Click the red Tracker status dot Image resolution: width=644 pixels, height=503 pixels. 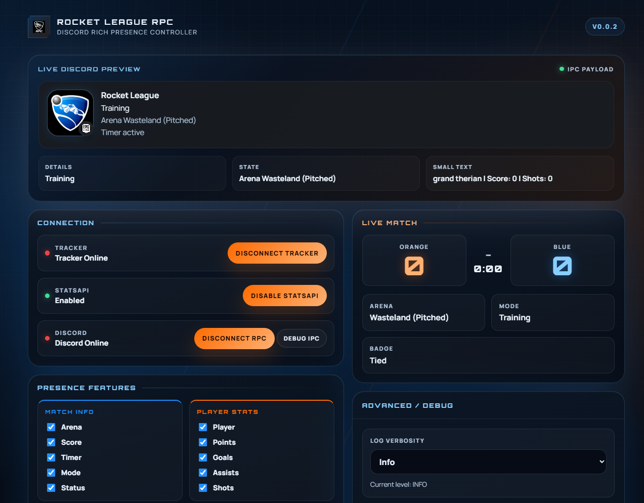(47, 253)
